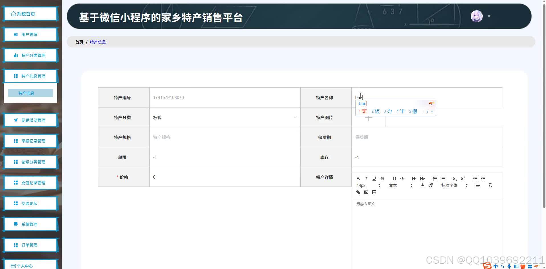Apply the H1 heading style
The width and height of the screenshot is (546, 269).
point(414,179)
